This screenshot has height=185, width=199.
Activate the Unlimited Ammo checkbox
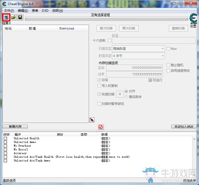pos(6,142)
